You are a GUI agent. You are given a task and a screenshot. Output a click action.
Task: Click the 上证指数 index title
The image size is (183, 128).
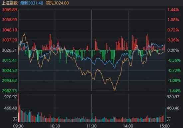point(10,3)
